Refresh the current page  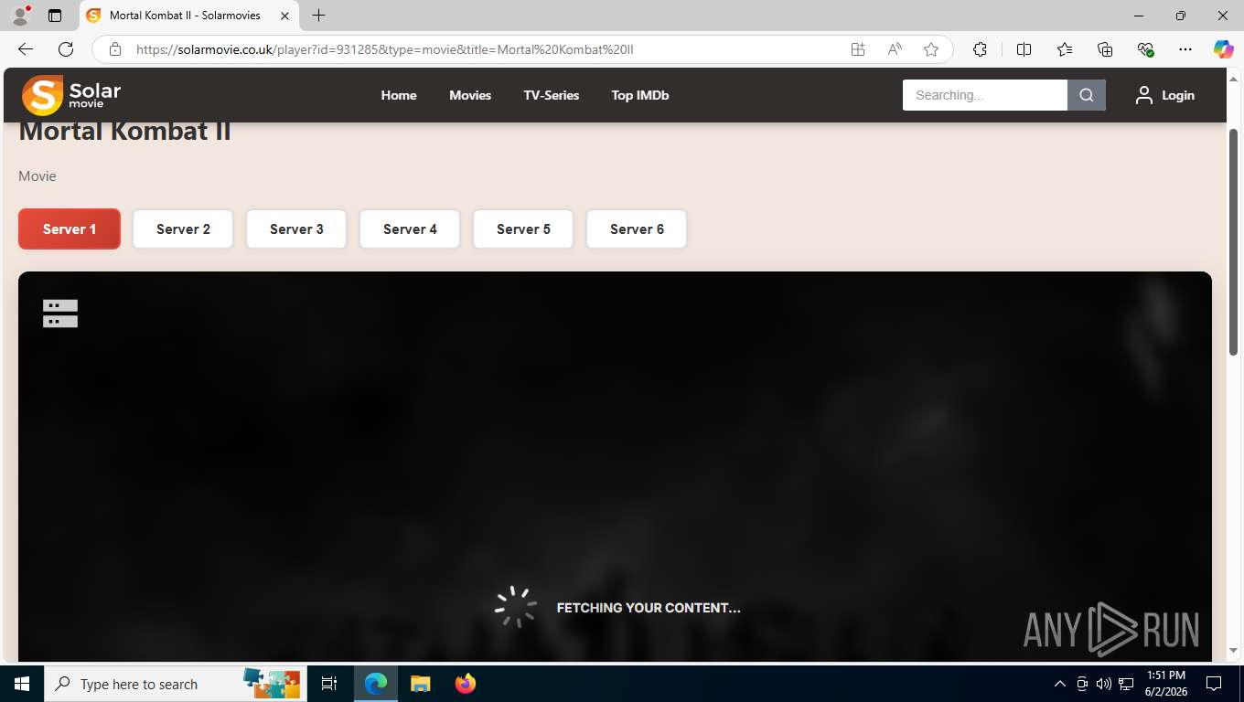[x=66, y=49]
